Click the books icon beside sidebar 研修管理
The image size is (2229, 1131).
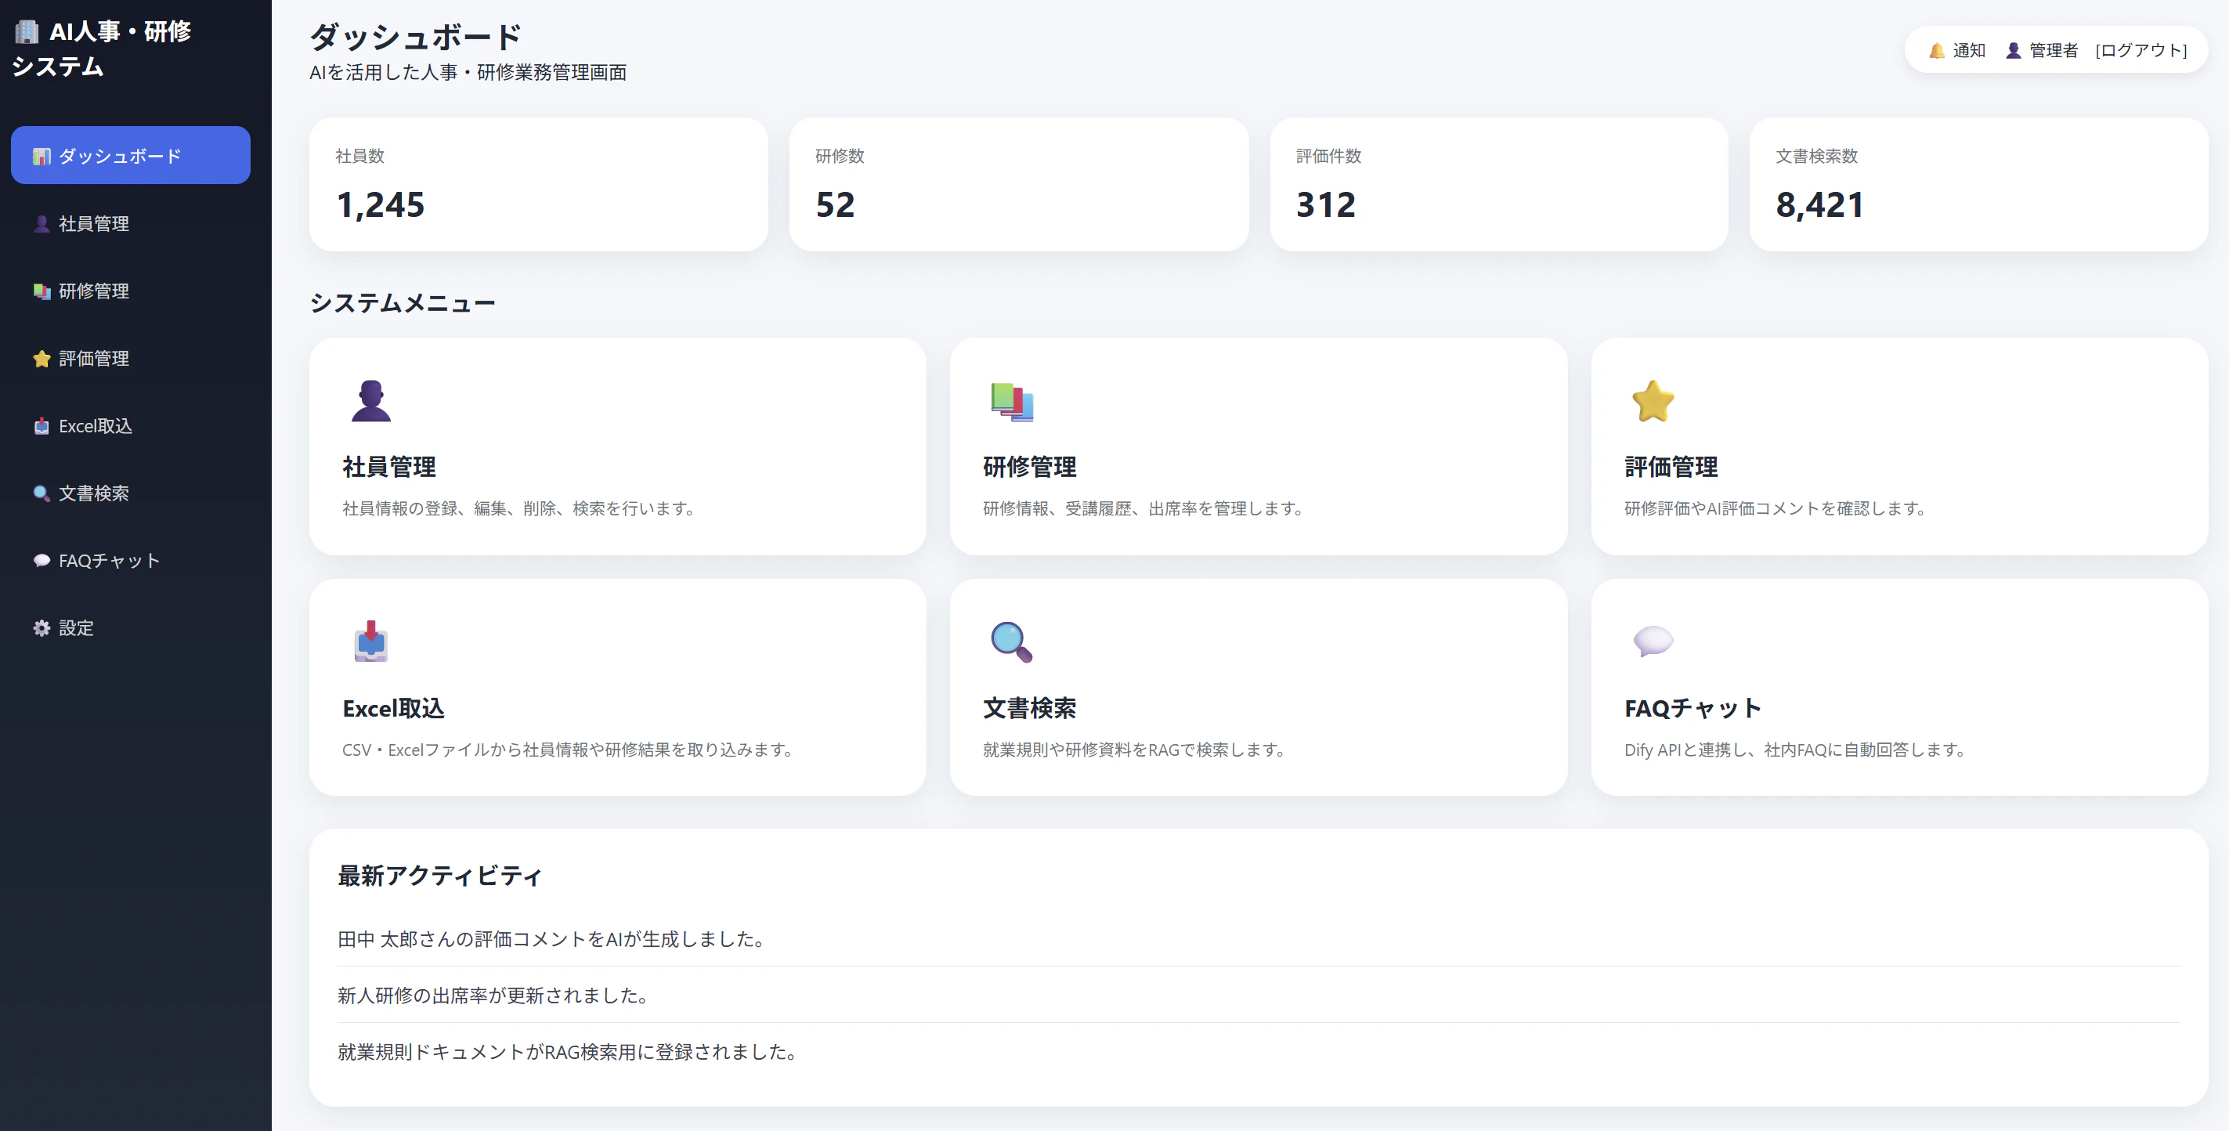coord(42,291)
